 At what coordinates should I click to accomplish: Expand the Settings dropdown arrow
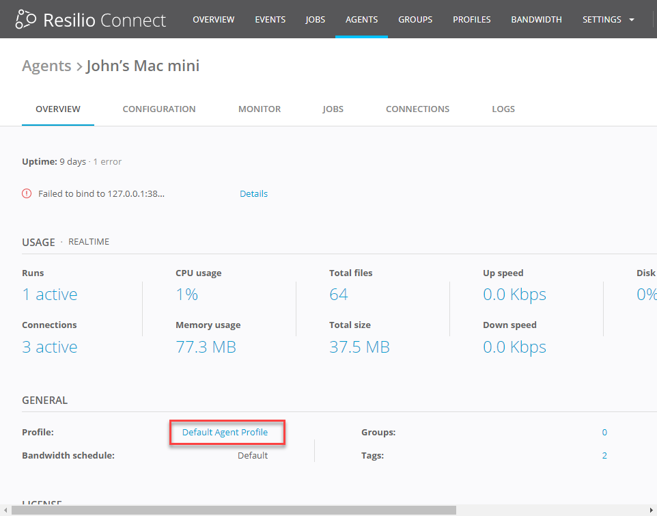(632, 20)
